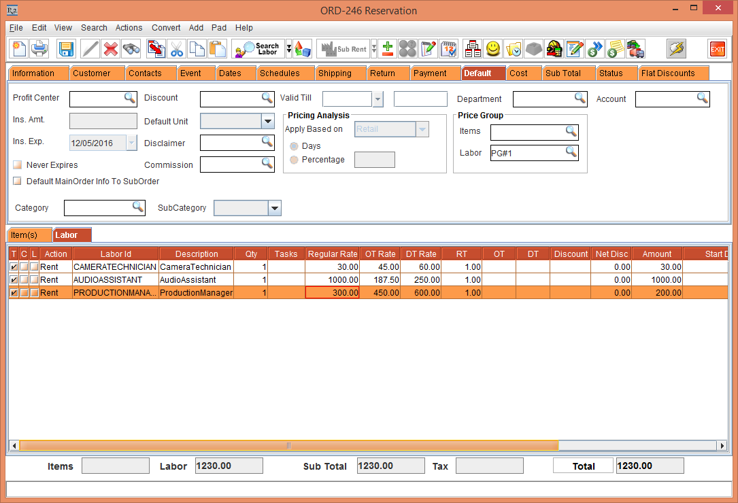Expand the Default Unit dropdown
738x503 pixels.
267,122
